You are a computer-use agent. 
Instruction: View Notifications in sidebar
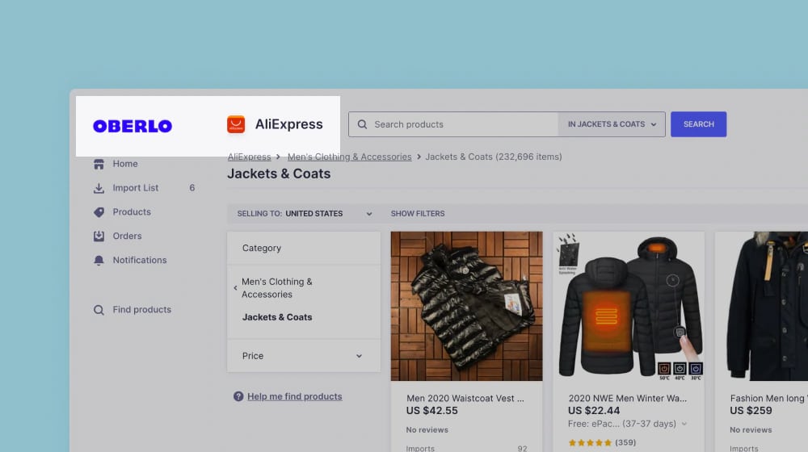pyautogui.click(x=140, y=260)
